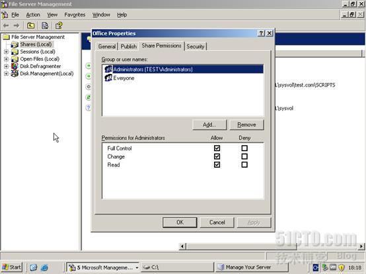Click the task pane question mark icon
366x274 pixels.
pyautogui.click(x=89, y=108)
